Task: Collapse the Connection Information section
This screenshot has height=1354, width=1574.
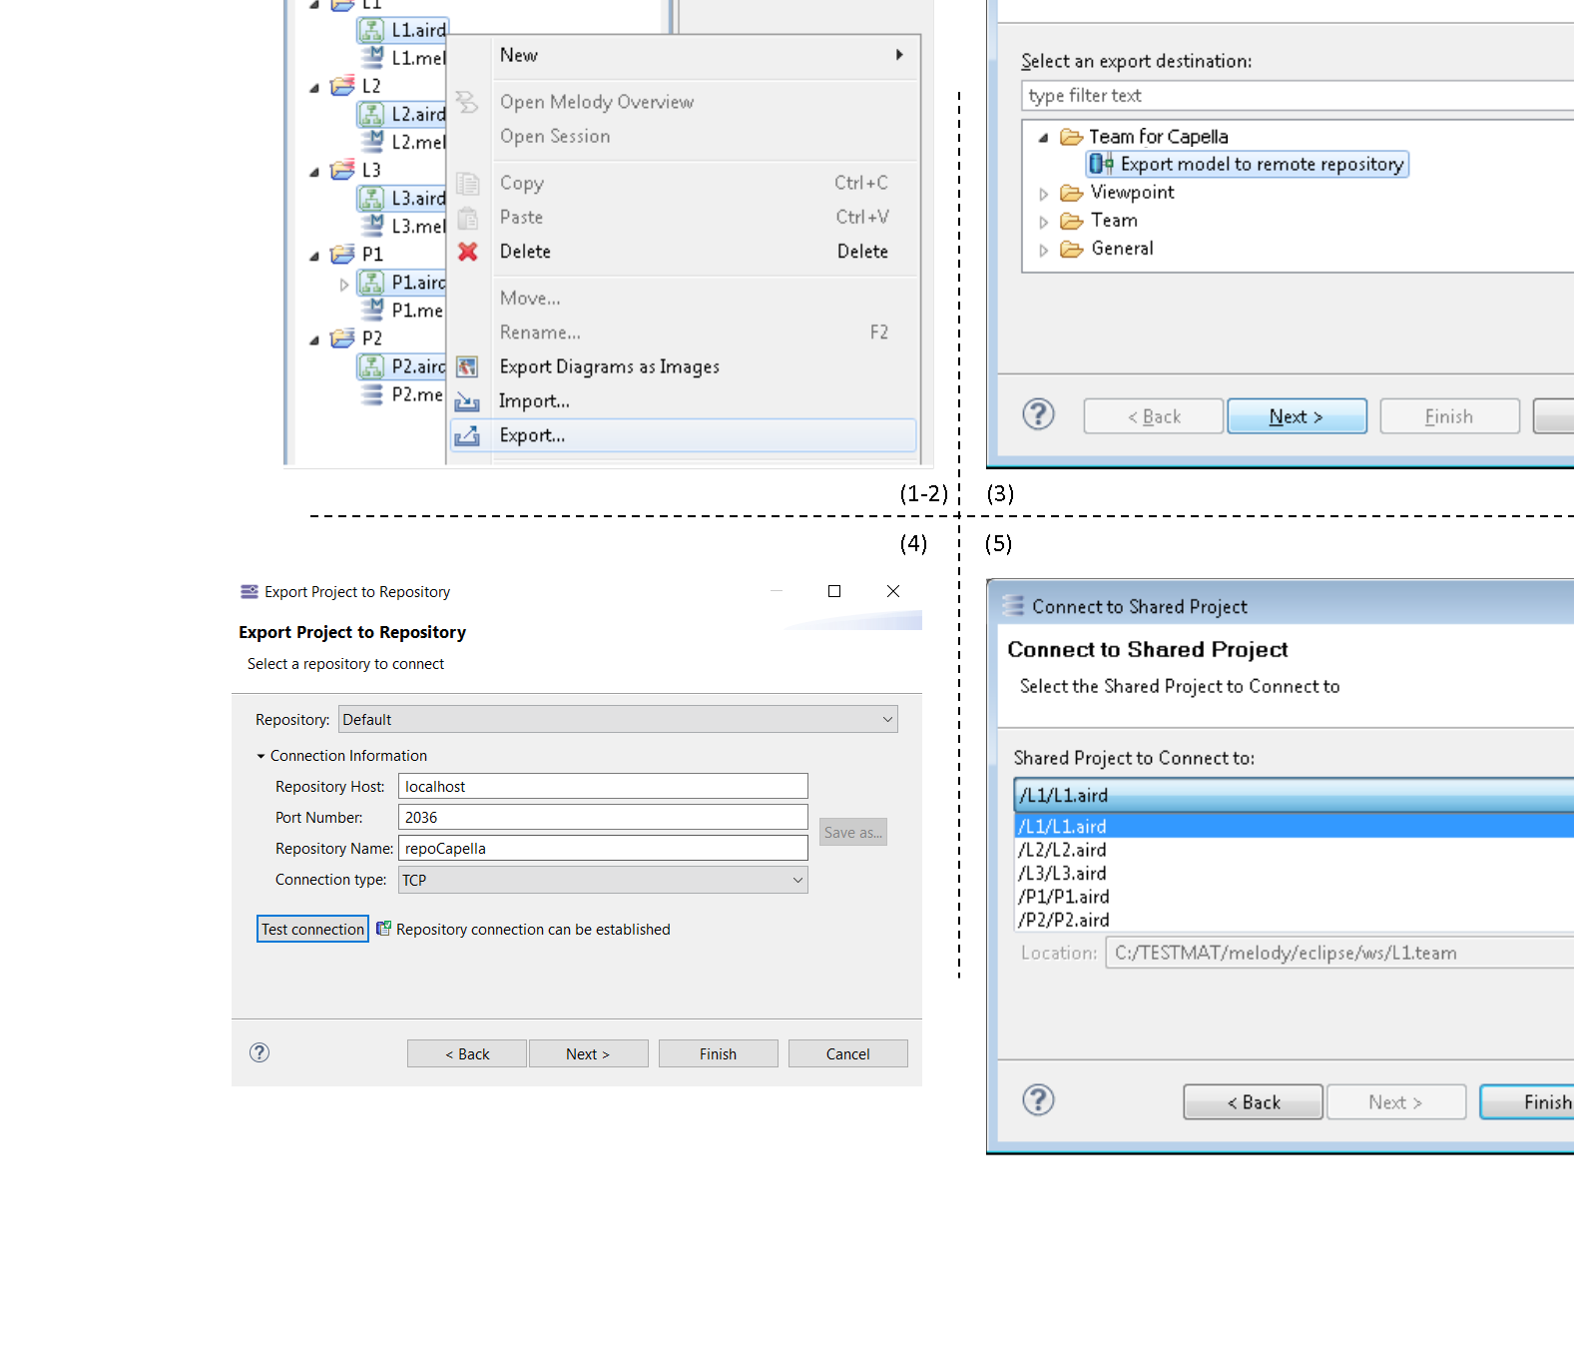Action: [x=262, y=757]
